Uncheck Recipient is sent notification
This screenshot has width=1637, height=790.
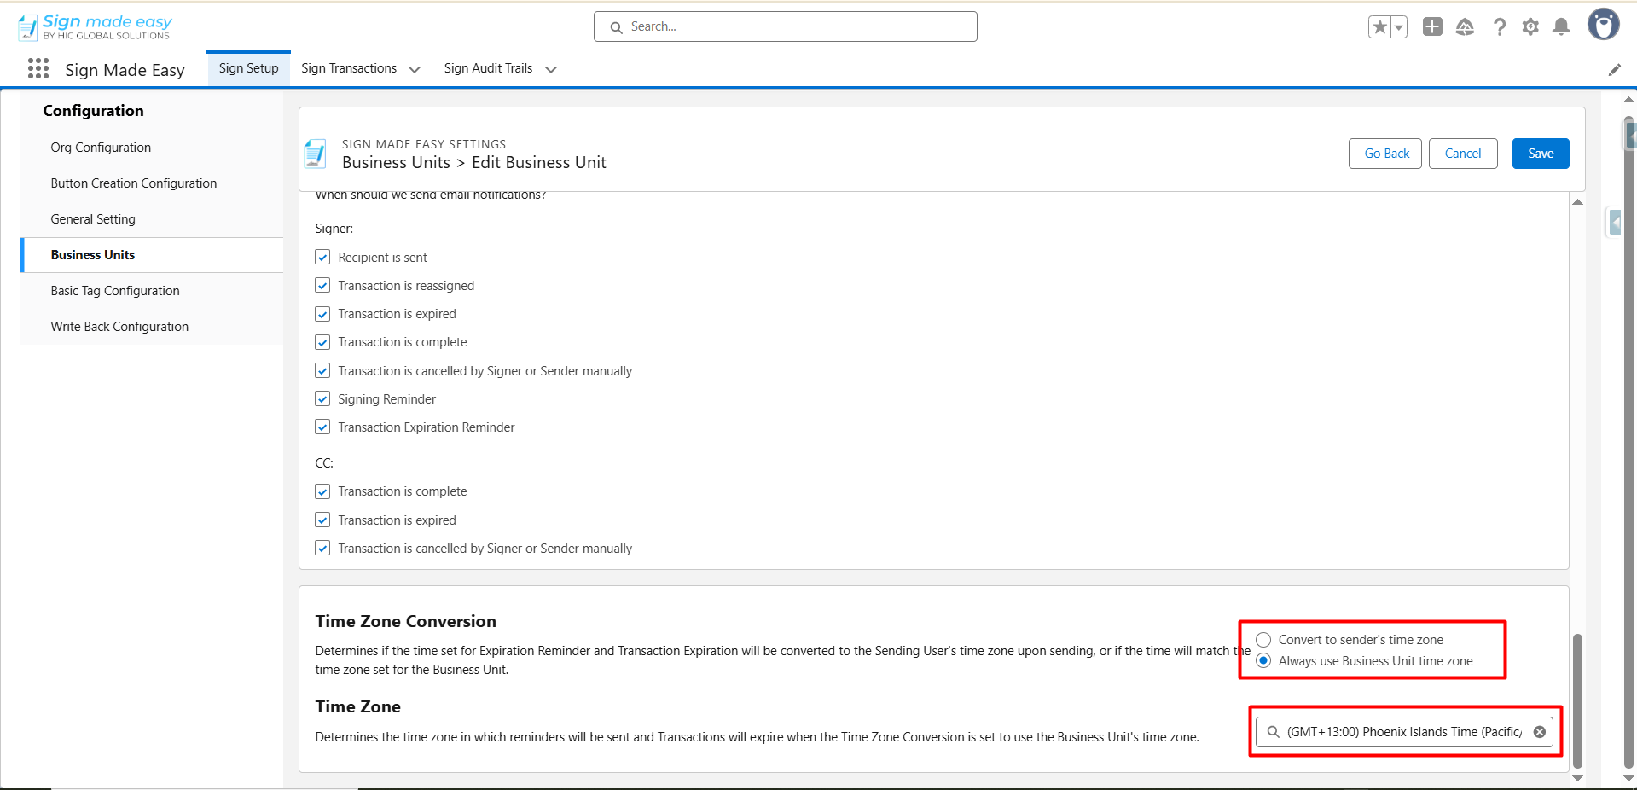click(322, 258)
